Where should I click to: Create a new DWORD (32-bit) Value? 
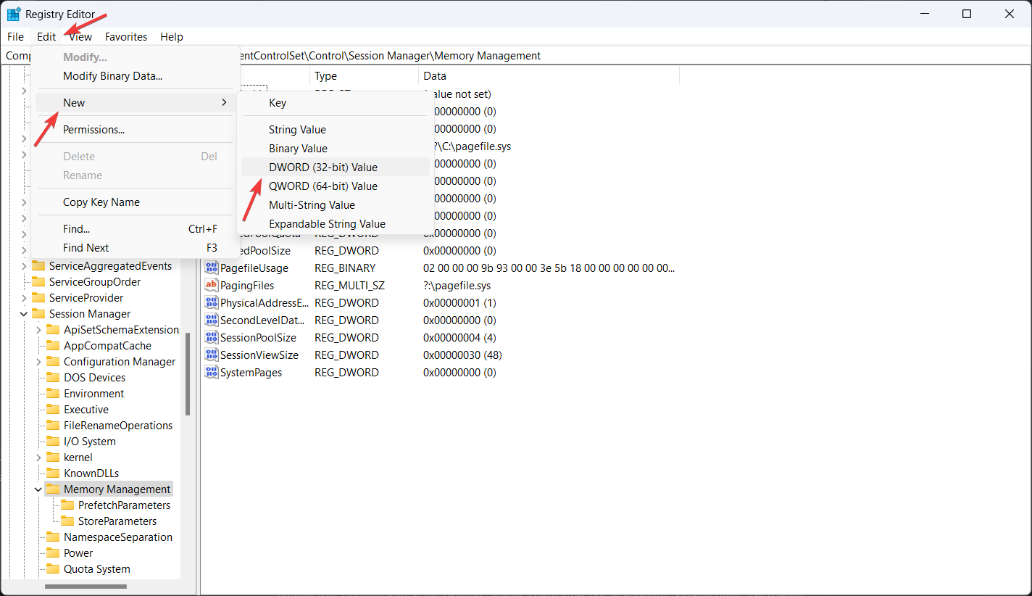pos(336,167)
